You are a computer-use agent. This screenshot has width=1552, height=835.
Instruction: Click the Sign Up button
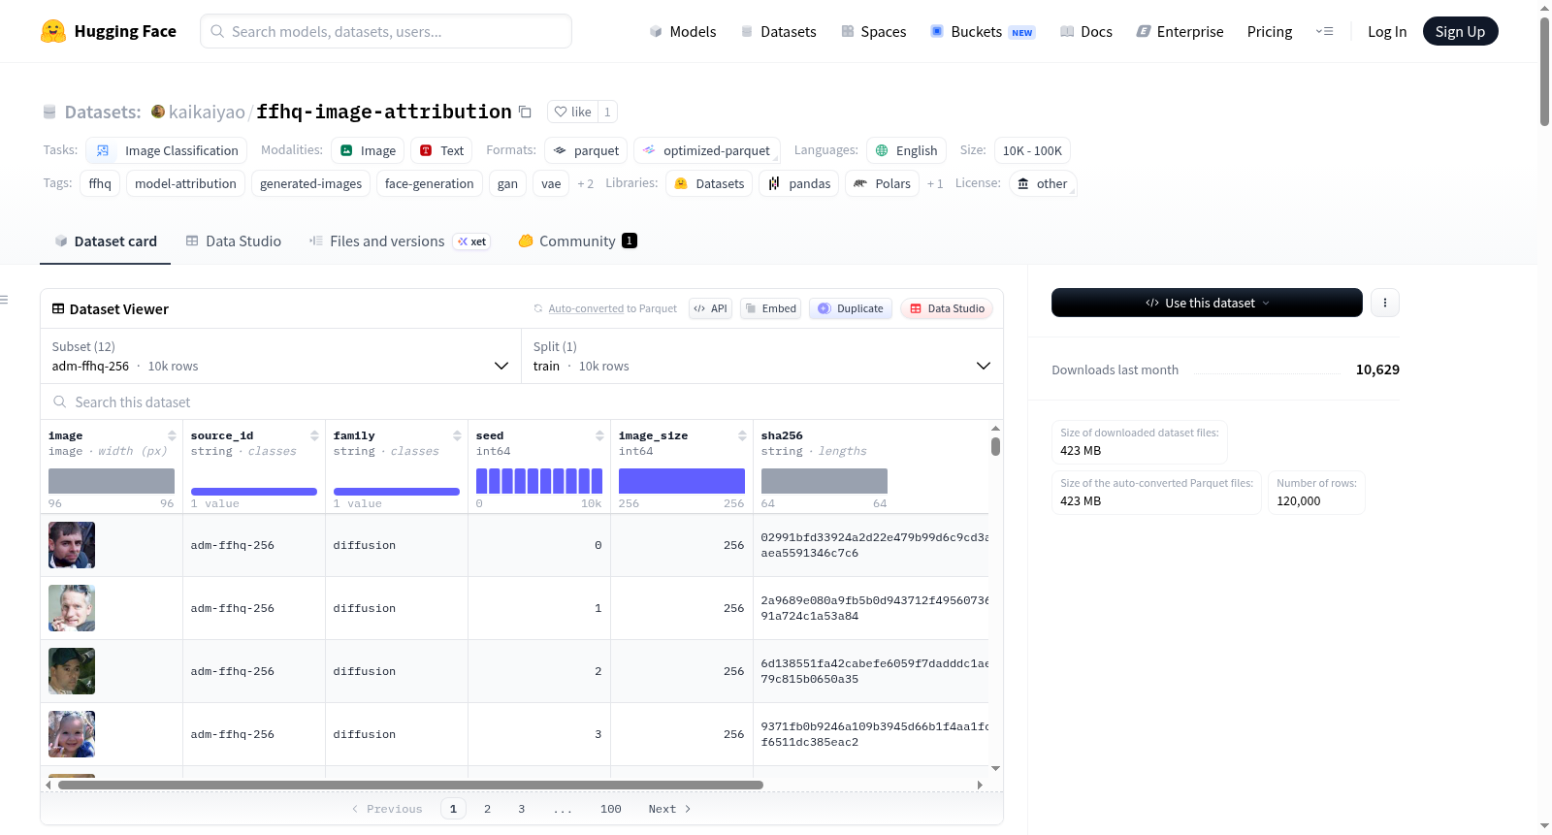[x=1460, y=31]
